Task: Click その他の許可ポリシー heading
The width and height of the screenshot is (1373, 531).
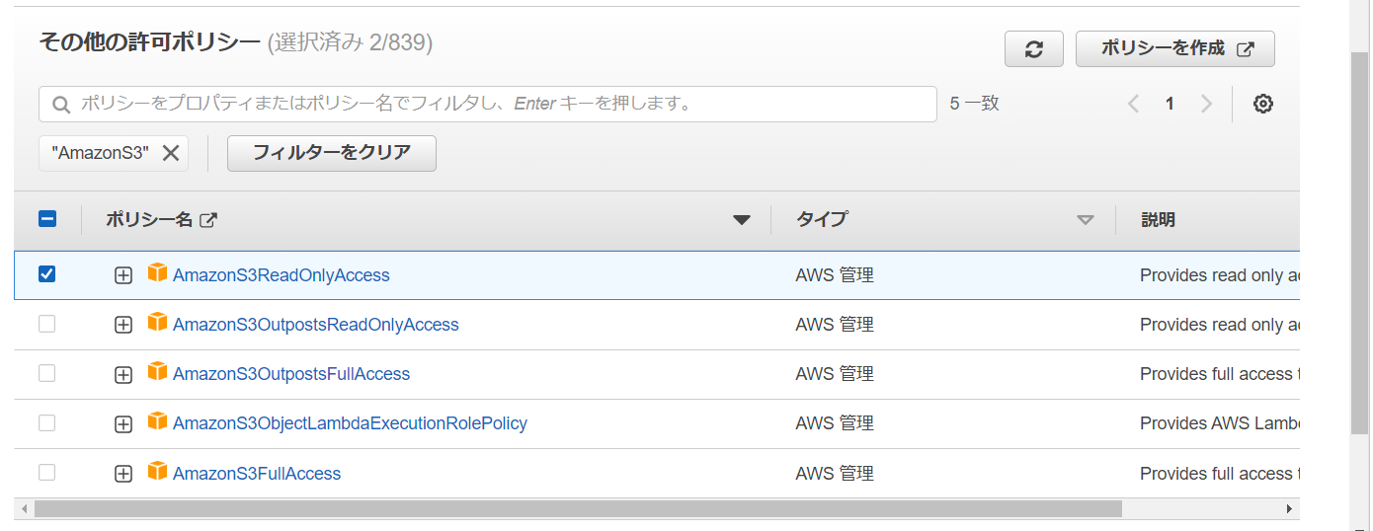Action: 149,42
